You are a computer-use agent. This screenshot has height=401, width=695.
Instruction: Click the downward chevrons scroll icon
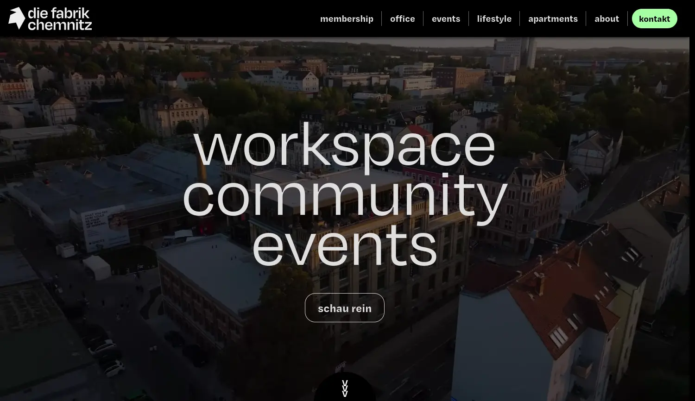(345, 388)
